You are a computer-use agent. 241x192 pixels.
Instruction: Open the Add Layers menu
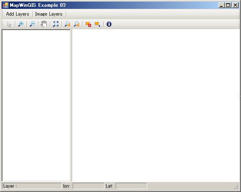tap(18, 14)
